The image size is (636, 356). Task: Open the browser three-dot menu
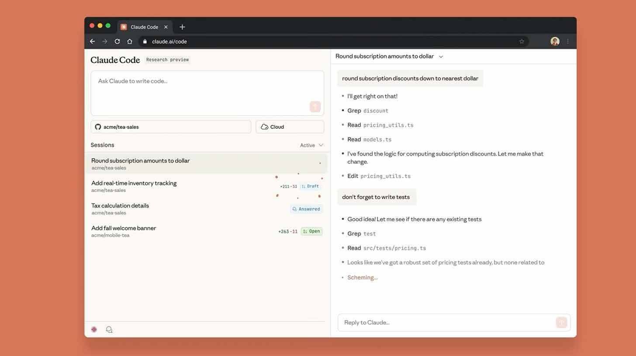pos(568,41)
